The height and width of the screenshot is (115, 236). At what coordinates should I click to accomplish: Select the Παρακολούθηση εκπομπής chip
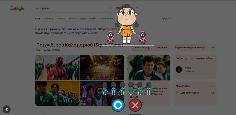point(190,48)
